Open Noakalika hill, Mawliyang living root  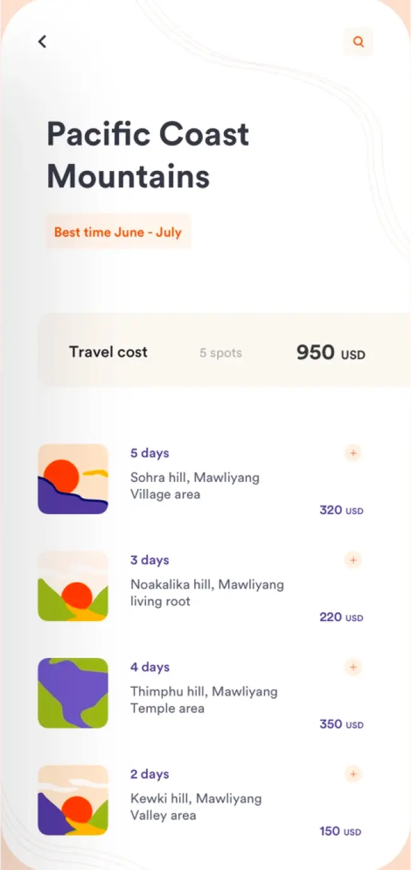207,593
